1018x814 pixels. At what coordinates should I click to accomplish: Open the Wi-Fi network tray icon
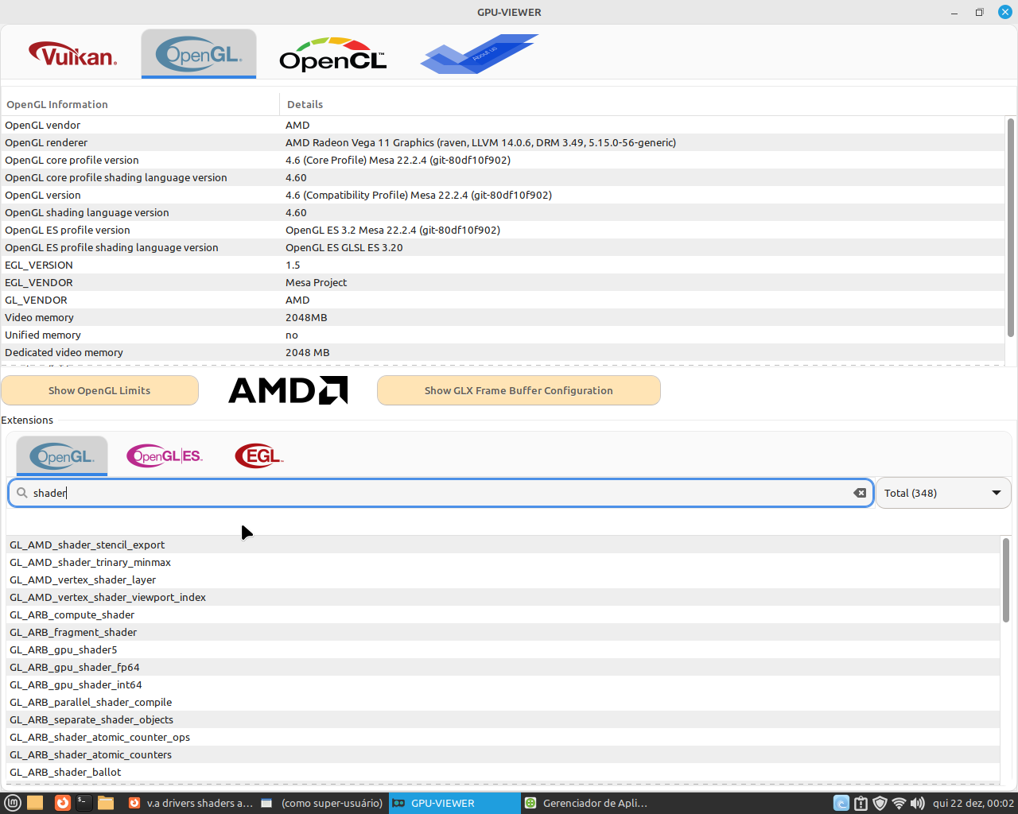tap(899, 803)
